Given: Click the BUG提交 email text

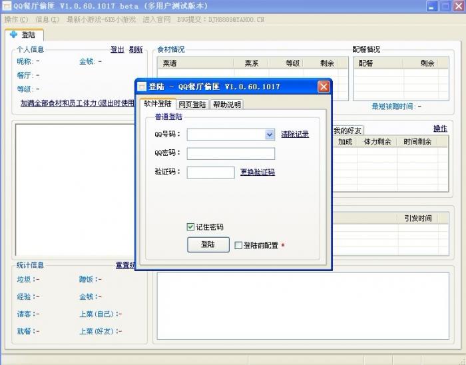Looking at the screenshot, I should tap(220, 19).
